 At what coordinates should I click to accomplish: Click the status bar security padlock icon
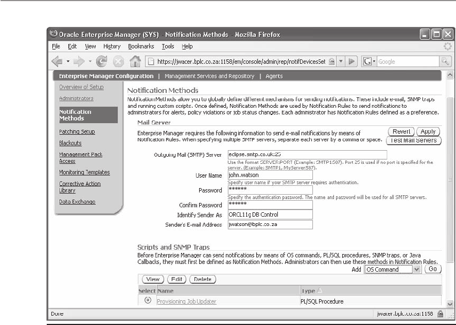coord(440,313)
